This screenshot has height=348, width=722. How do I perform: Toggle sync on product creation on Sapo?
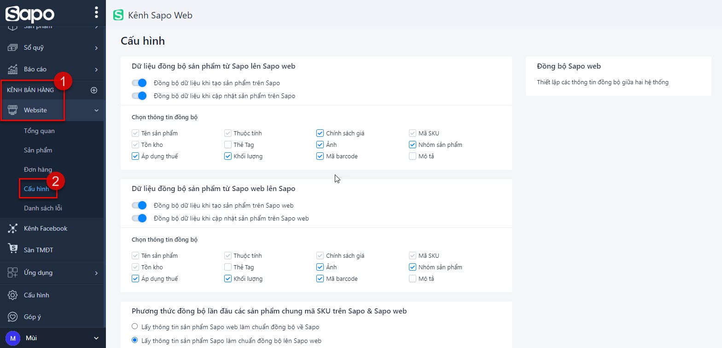(139, 83)
